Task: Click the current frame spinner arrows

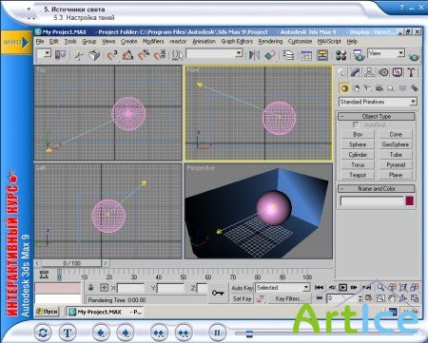Action: tap(360, 298)
